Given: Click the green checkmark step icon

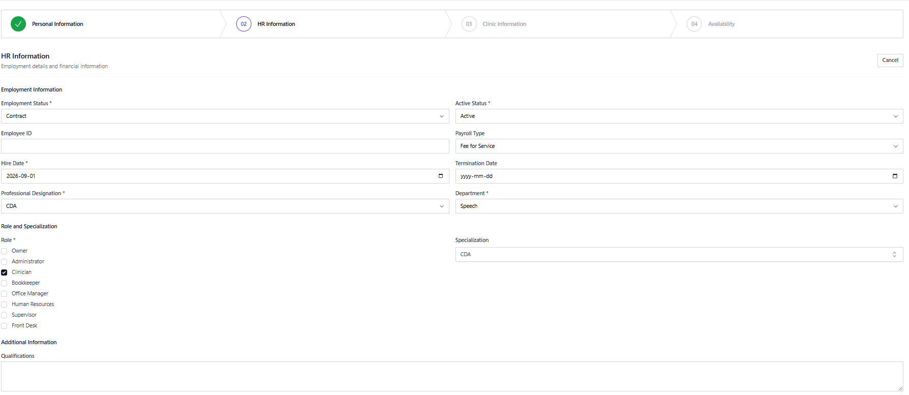Looking at the screenshot, I should tap(18, 24).
